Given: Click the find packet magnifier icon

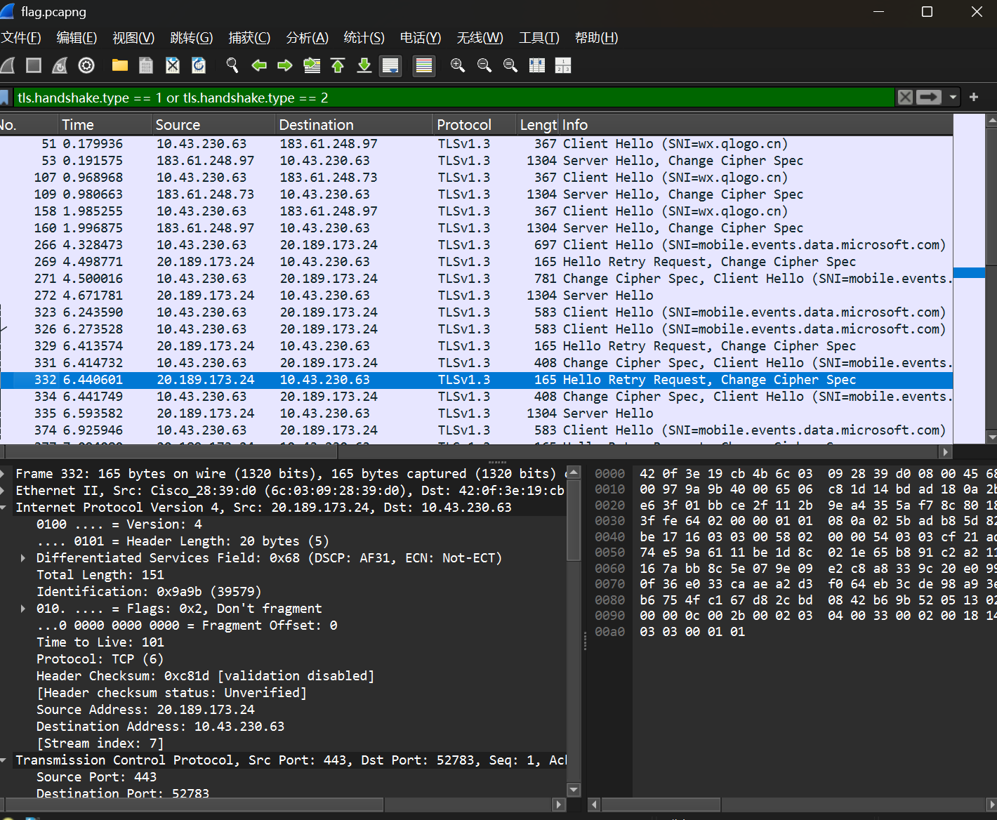Looking at the screenshot, I should click(x=232, y=65).
